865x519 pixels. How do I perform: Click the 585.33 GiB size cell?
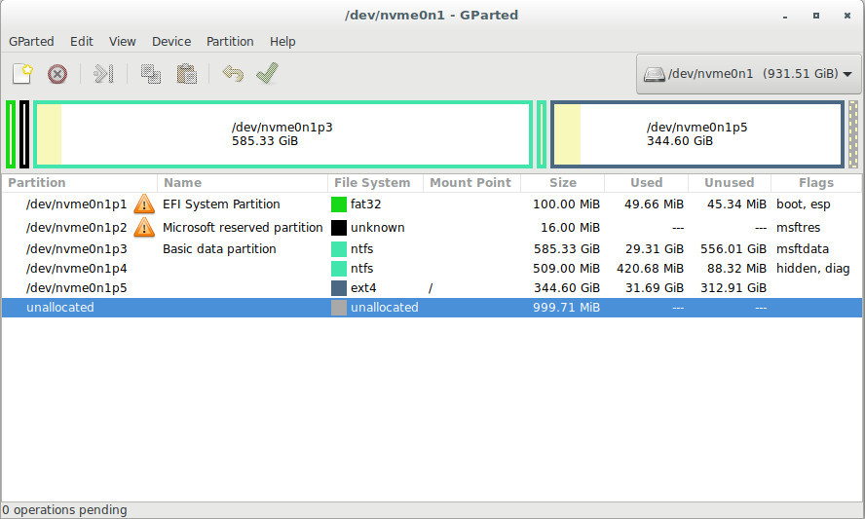coord(567,248)
